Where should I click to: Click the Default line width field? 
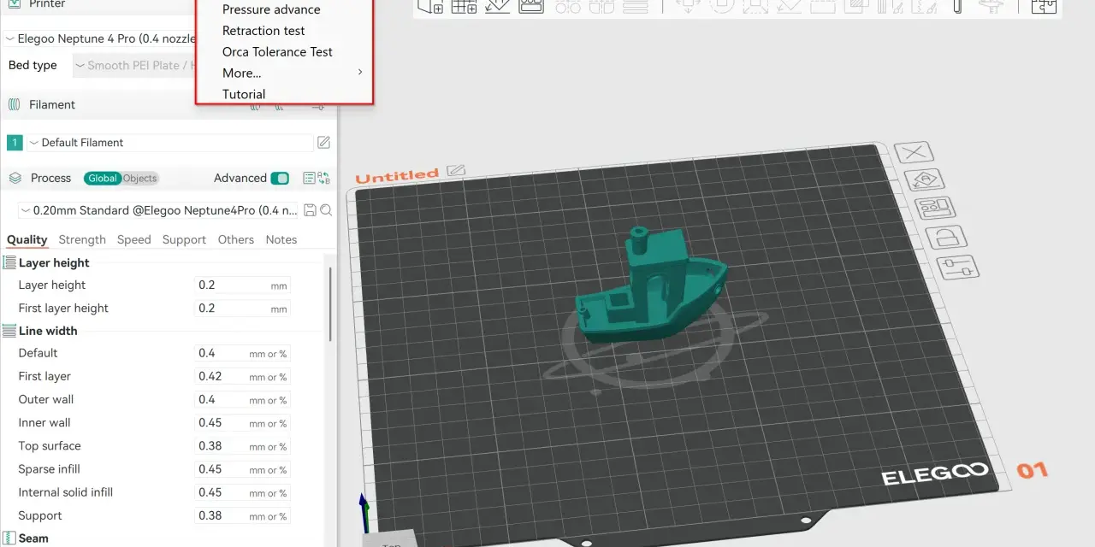pos(242,354)
